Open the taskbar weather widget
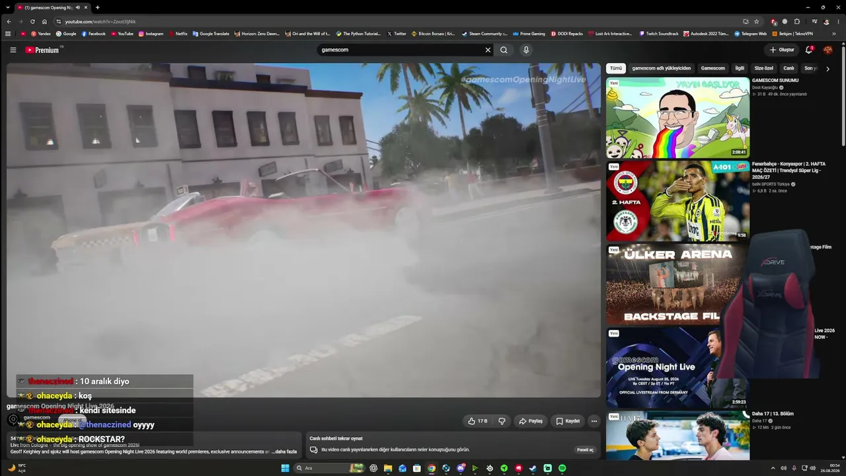Viewport: 846px width, 476px height. point(17,468)
